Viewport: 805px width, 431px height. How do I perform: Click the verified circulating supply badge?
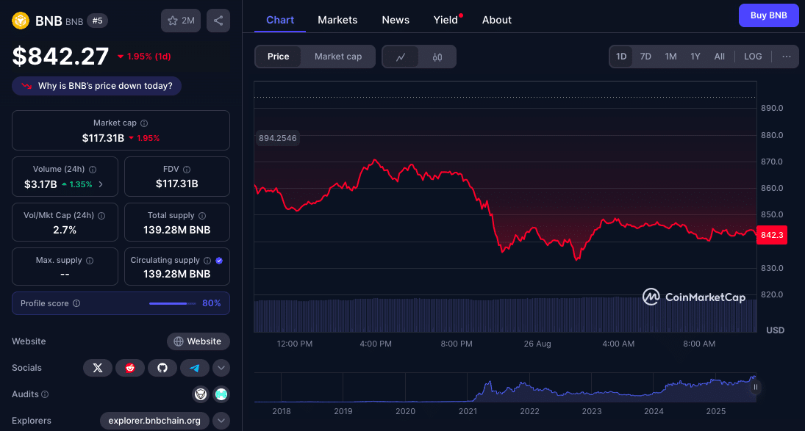pos(219,261)
